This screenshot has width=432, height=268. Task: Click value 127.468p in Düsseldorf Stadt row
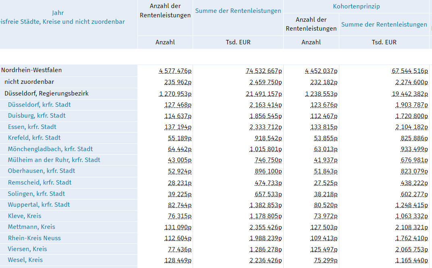pyautogui.click(x=178, y=105)
